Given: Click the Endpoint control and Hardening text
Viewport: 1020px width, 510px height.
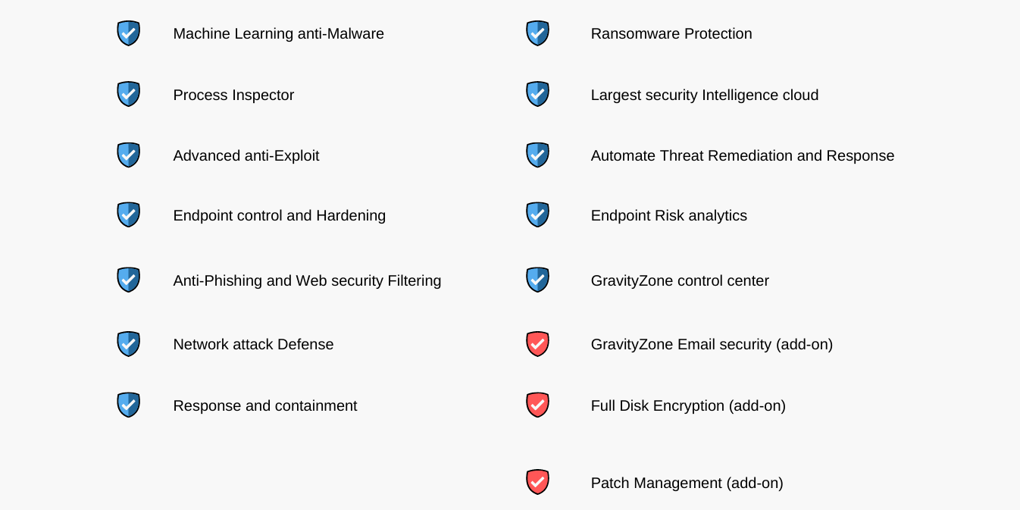Looking at the screenshot, I should pyautogui.click(x=279, y=216).
